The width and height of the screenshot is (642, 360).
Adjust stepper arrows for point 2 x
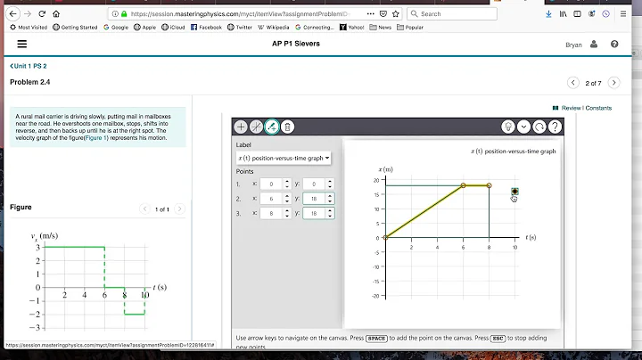287,199
